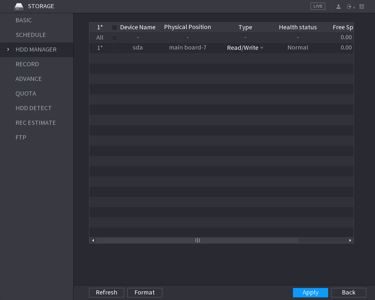Viewport: 375px width, 300px height.
Task: Click the HDD MANAGER chevron arrow
Action: (8, 50)
